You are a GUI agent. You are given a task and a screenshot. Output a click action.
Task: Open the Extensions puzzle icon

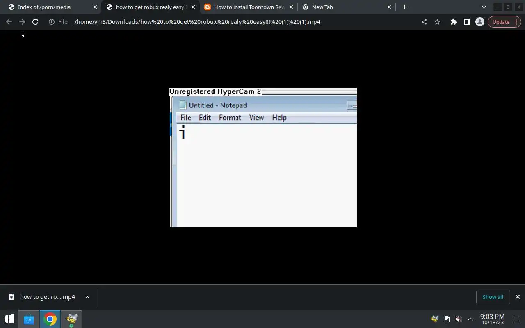(x=454, y=22)
